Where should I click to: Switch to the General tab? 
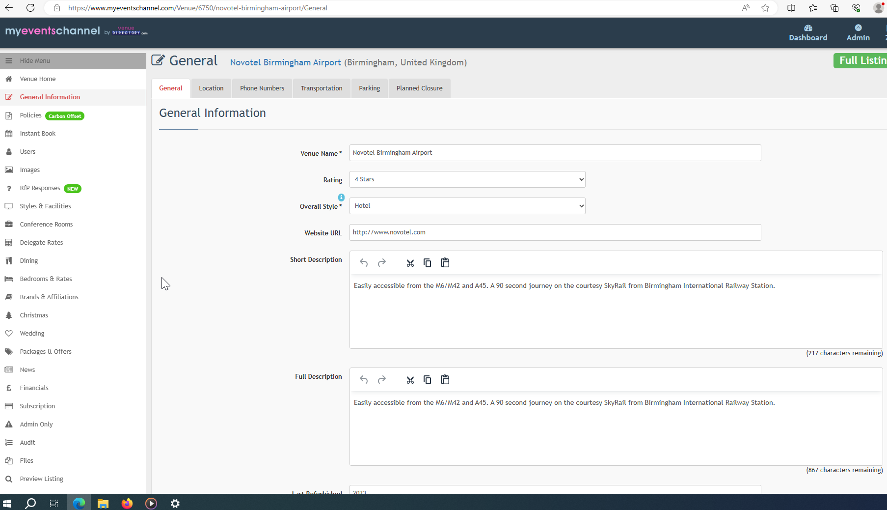(x=171, y=88)
